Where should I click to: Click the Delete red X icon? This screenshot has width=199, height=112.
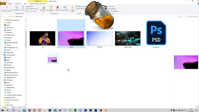click(58, 7)
